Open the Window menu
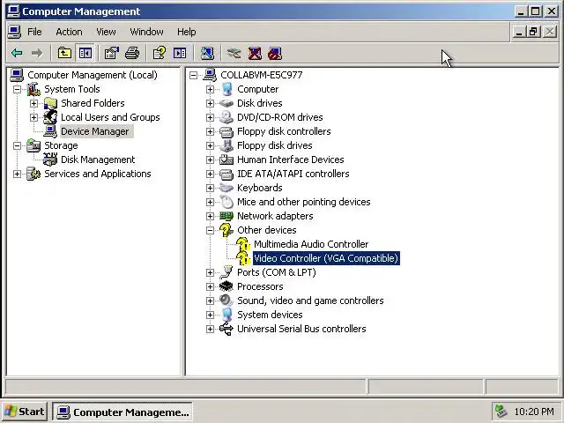 [147, 32]
